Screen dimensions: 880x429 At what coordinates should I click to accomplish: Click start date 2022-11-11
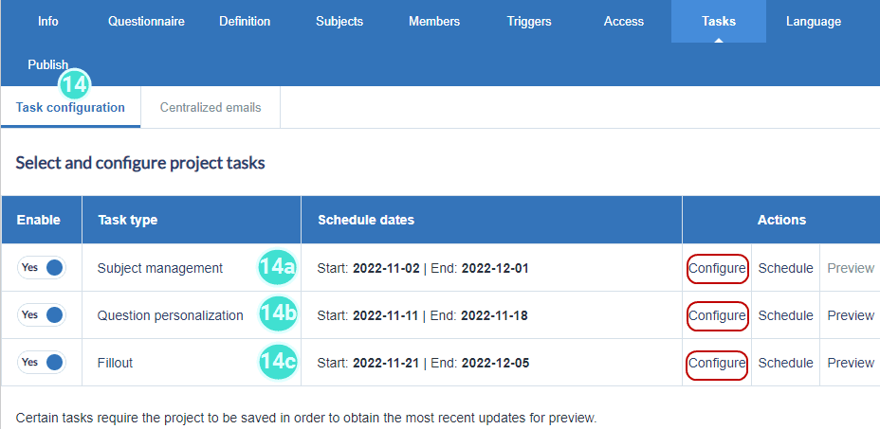click(x=386, y=315)
